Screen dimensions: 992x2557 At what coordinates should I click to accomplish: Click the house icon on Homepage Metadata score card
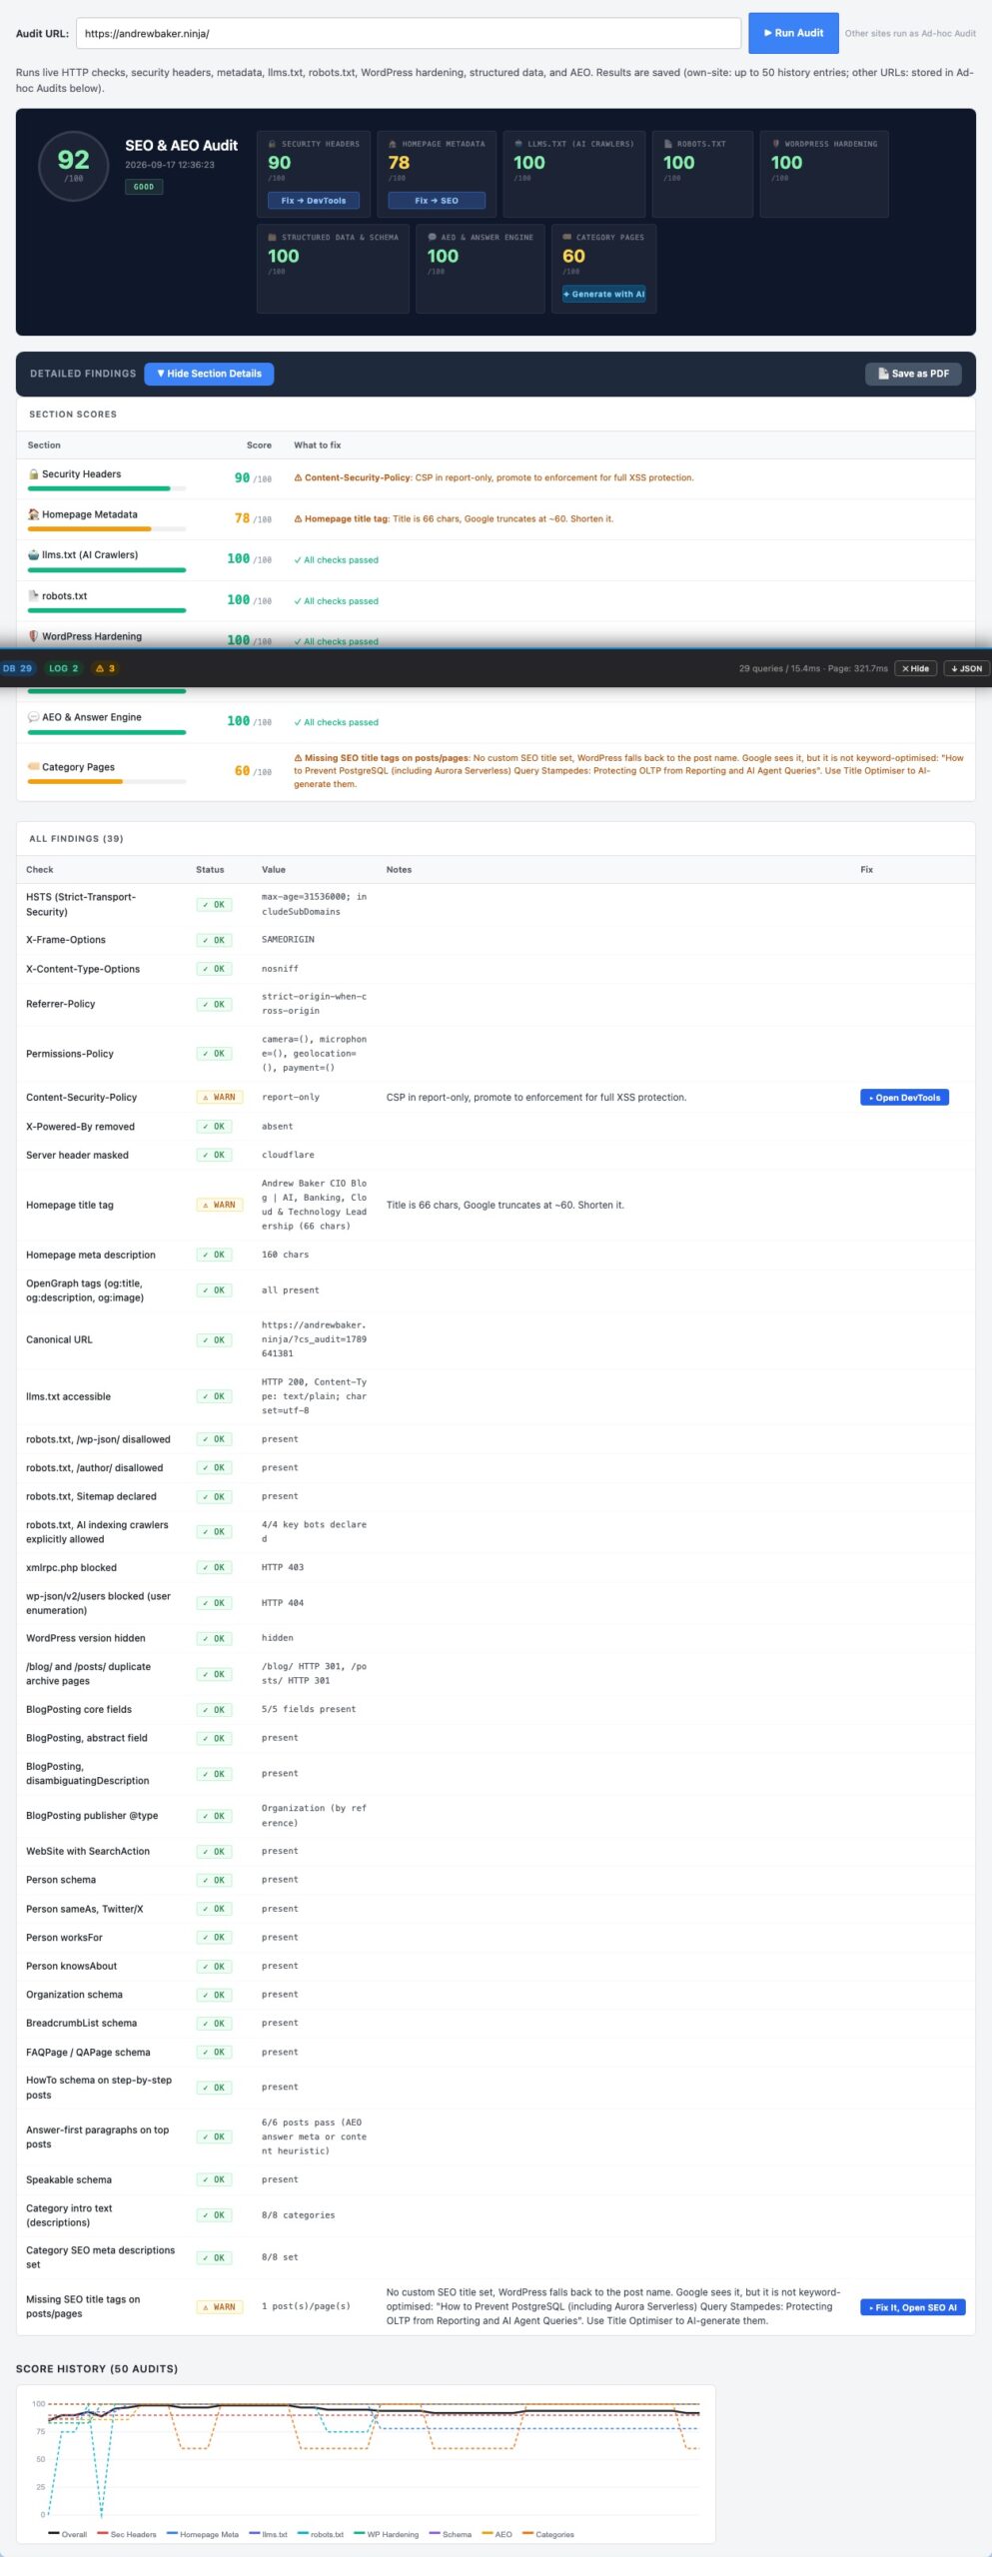[x=393, y=144]
